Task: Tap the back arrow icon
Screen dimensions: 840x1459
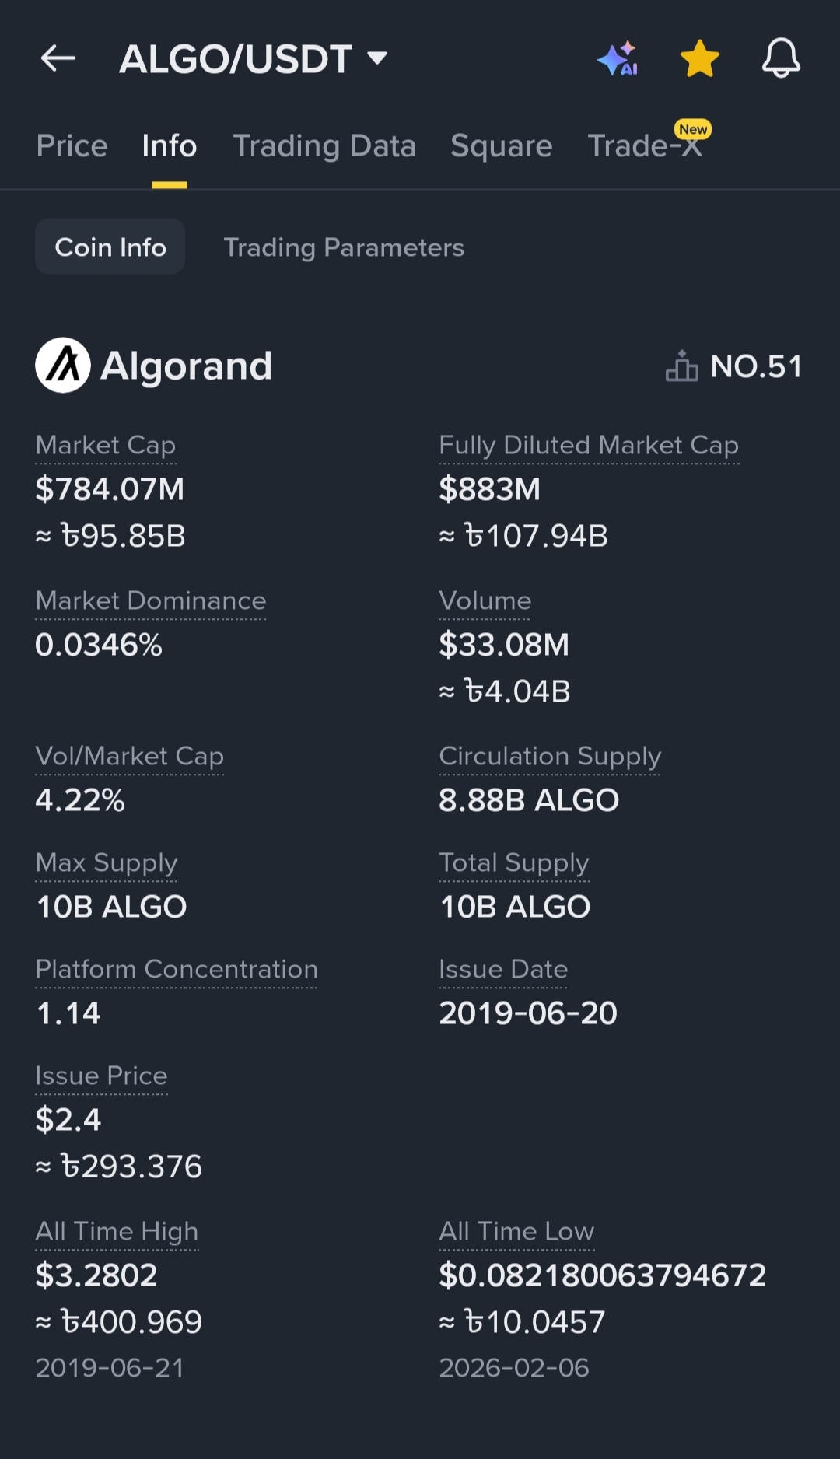Action: [58, 58]
